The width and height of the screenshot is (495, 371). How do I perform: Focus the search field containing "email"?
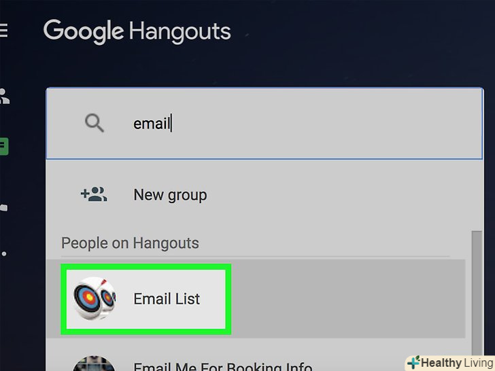(264, 123)
